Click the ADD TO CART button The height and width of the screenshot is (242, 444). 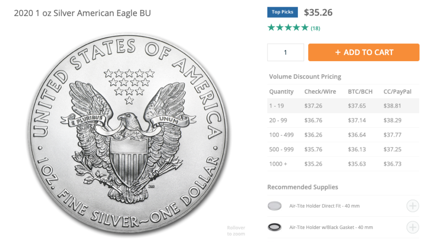point(364,52)
